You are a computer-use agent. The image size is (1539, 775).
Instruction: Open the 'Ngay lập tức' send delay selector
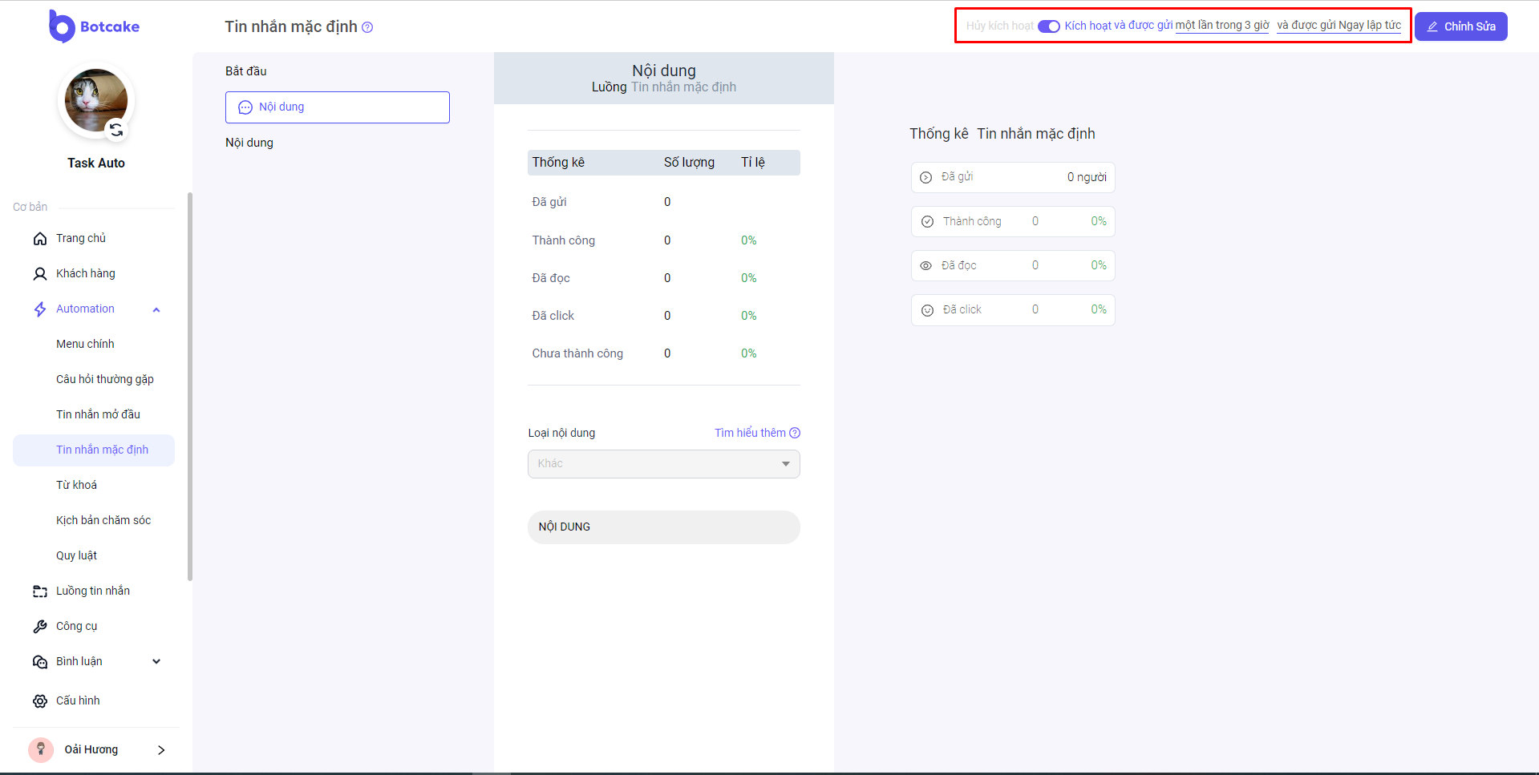click(1369, 26)
